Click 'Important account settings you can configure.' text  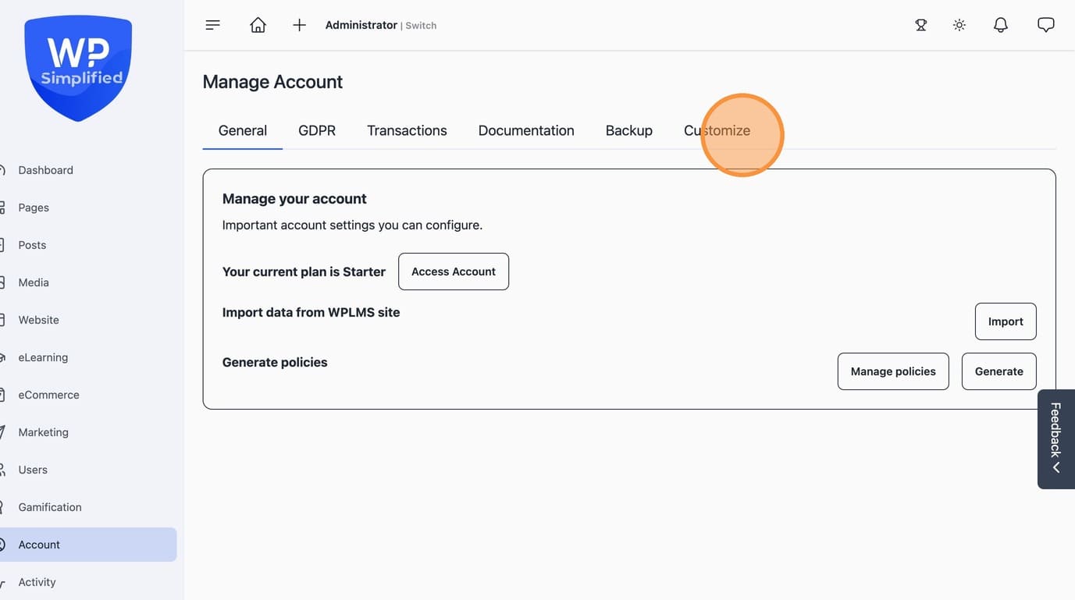pyautogui.click(x=352, y=225)
